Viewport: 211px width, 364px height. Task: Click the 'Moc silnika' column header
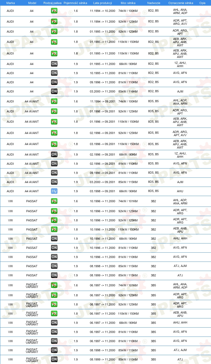[x=128, y=3]
